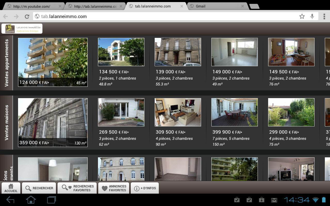Open the 149 500 € apartment thumbnail
Viewport: 330px width, 206px height.
(291, 52)
